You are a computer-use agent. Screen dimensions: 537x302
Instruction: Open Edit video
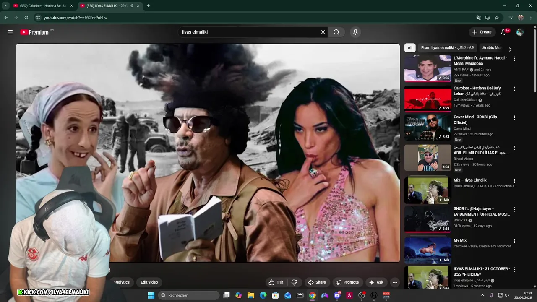[149, 282]
